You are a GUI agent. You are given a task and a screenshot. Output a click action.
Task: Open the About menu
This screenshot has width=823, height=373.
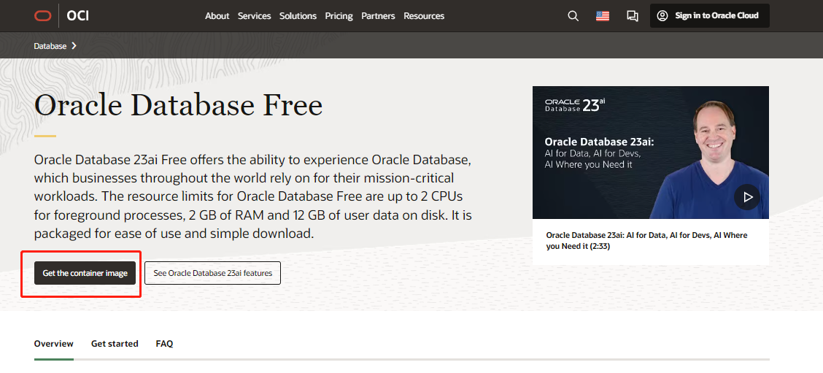tap(217, 16)
